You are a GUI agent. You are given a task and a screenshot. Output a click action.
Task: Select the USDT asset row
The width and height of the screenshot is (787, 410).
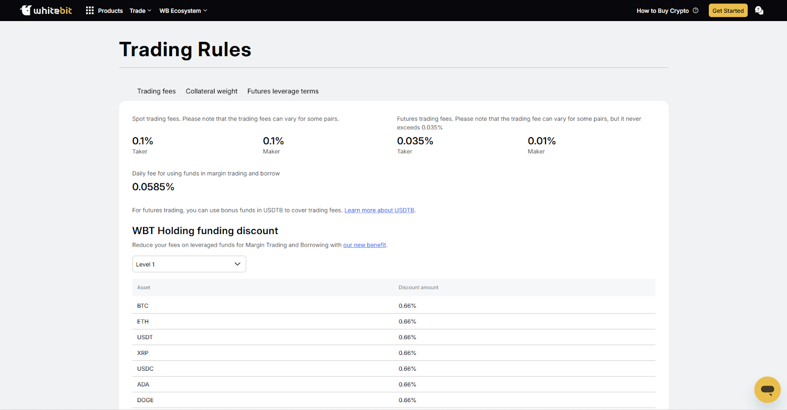145,337
